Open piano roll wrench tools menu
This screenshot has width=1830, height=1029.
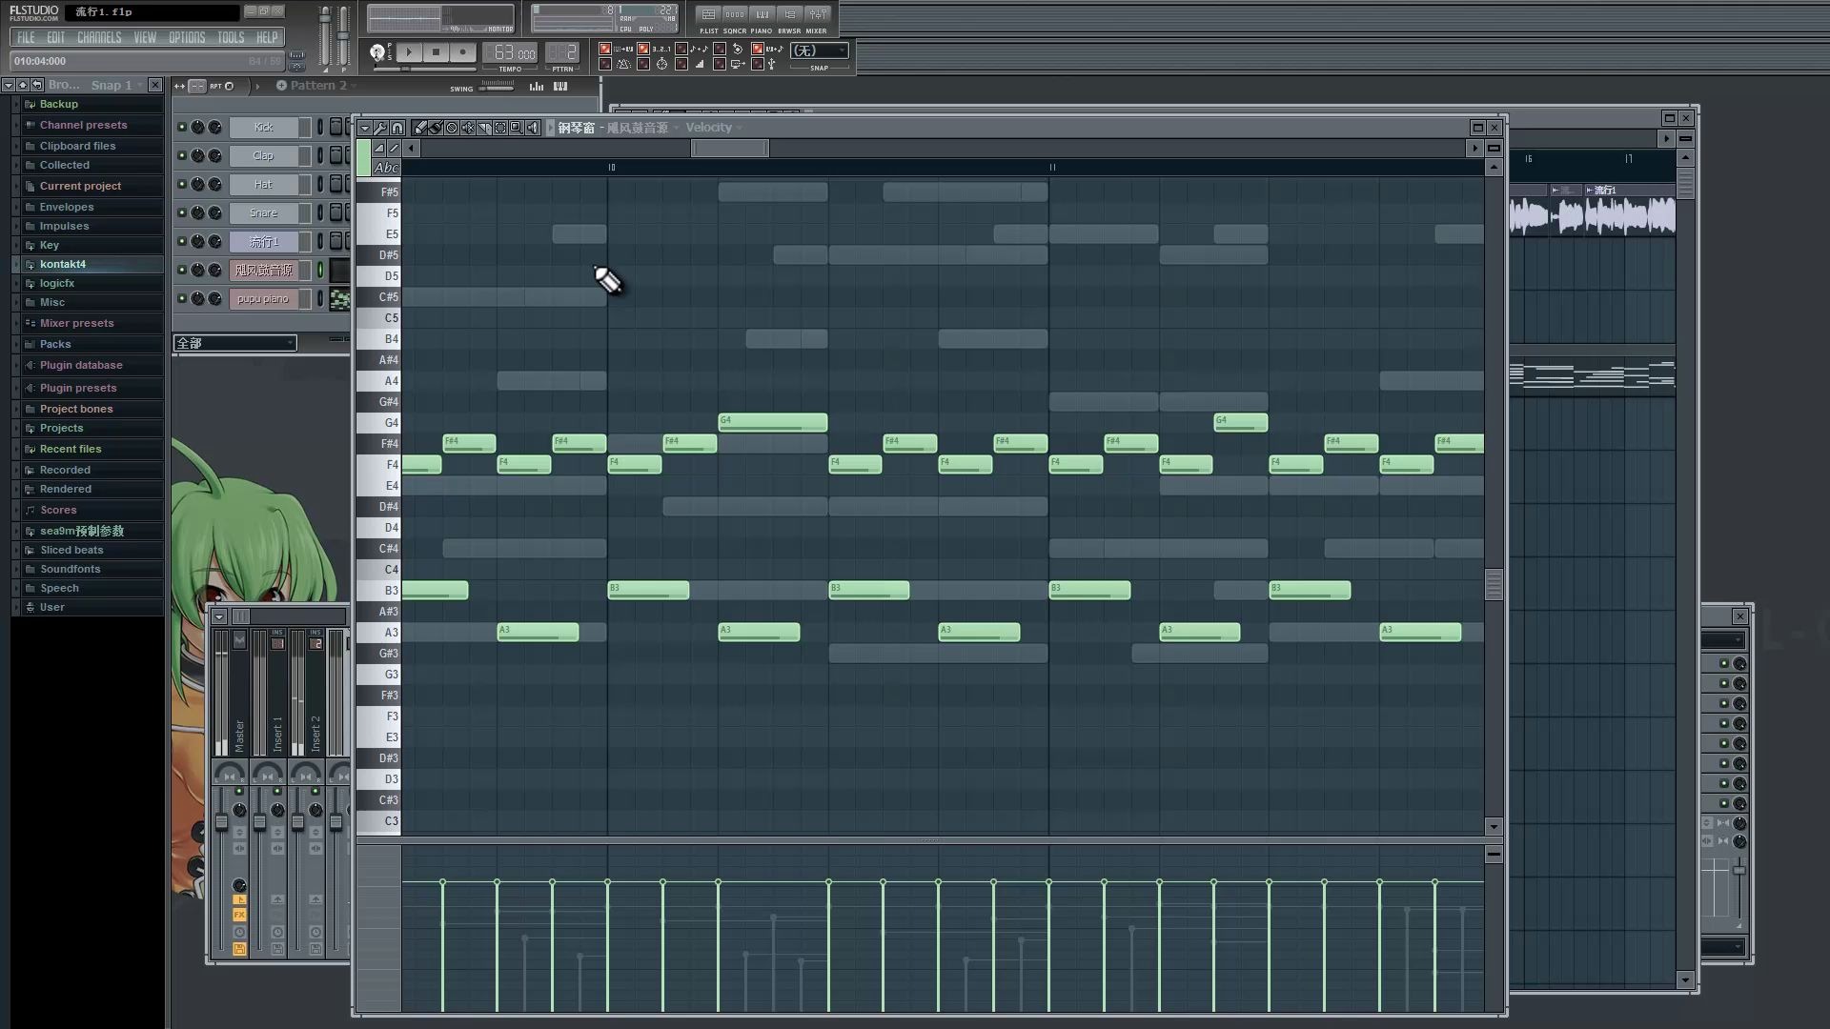click(380, 128)
